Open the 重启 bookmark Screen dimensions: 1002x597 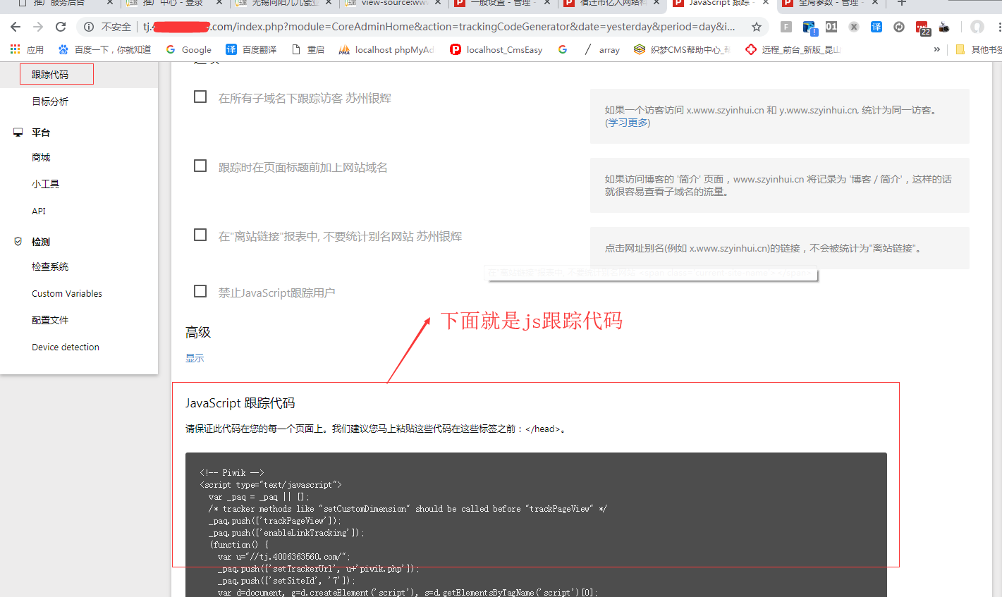tap(308, 49)
